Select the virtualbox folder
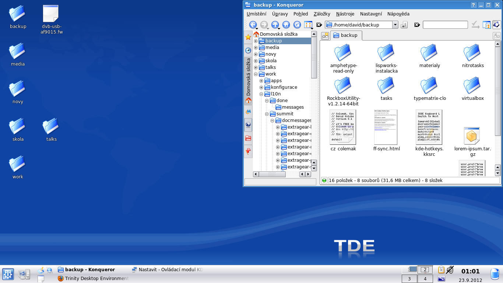This screenshot has width=503, height=283. (473, 89)
